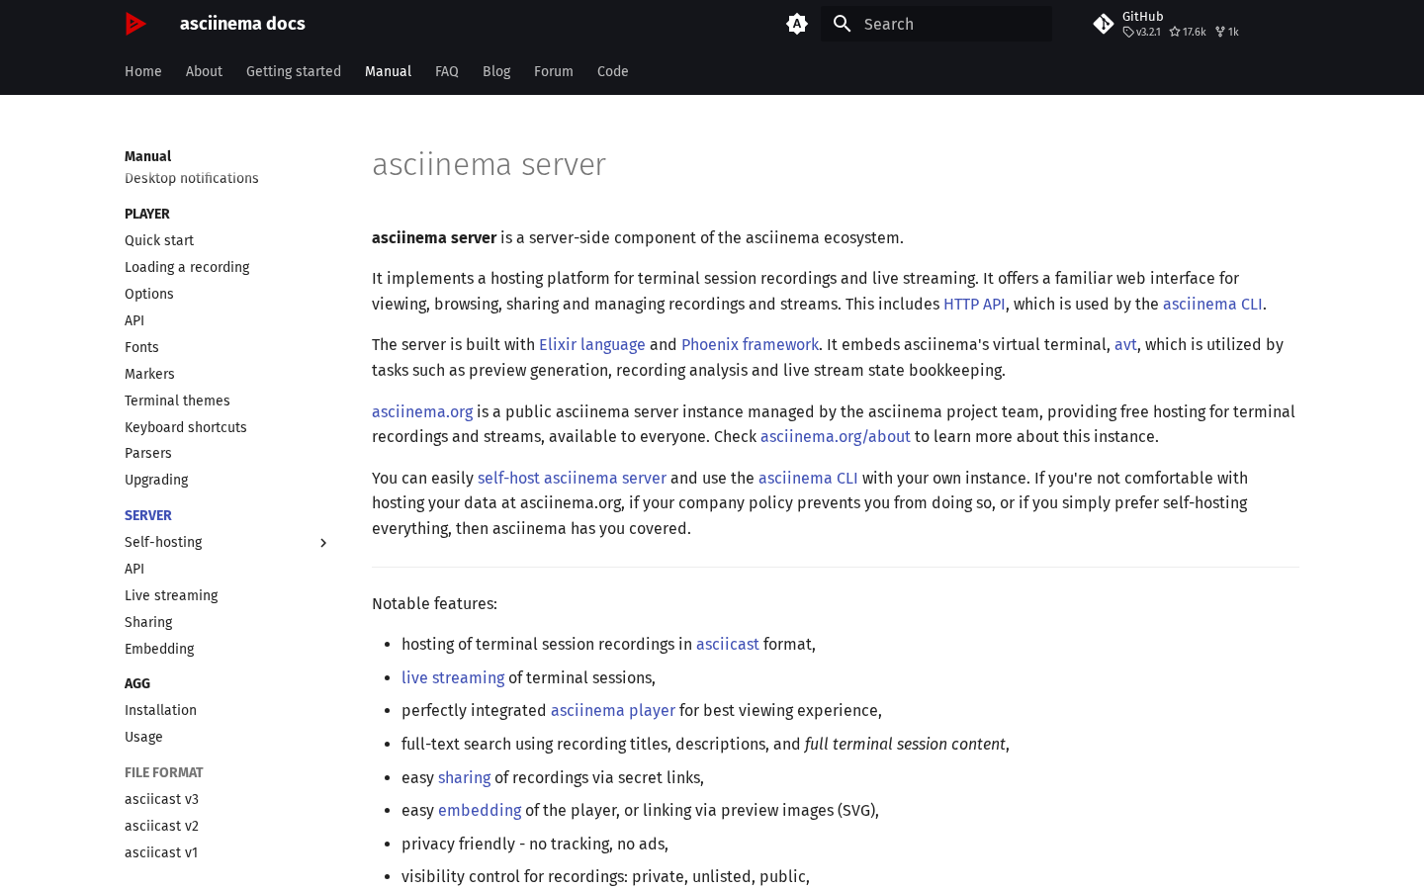Open the API page under Server
Image resolution: width=1424 pixels, height=890 pixels.
click(x=134, y=569)
